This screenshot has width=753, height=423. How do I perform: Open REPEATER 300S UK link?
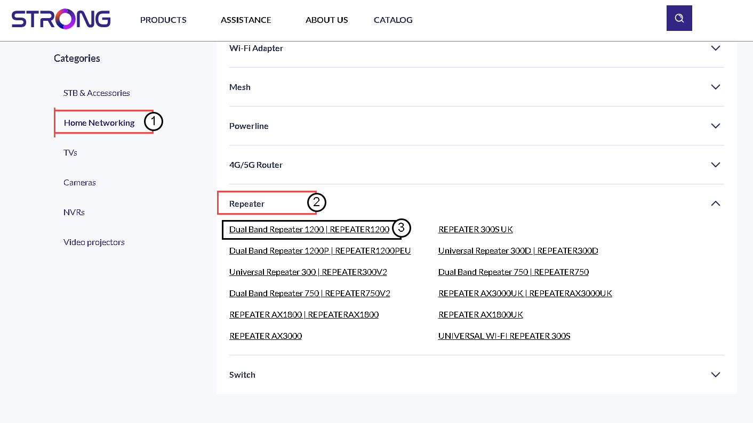click(476, 229)
